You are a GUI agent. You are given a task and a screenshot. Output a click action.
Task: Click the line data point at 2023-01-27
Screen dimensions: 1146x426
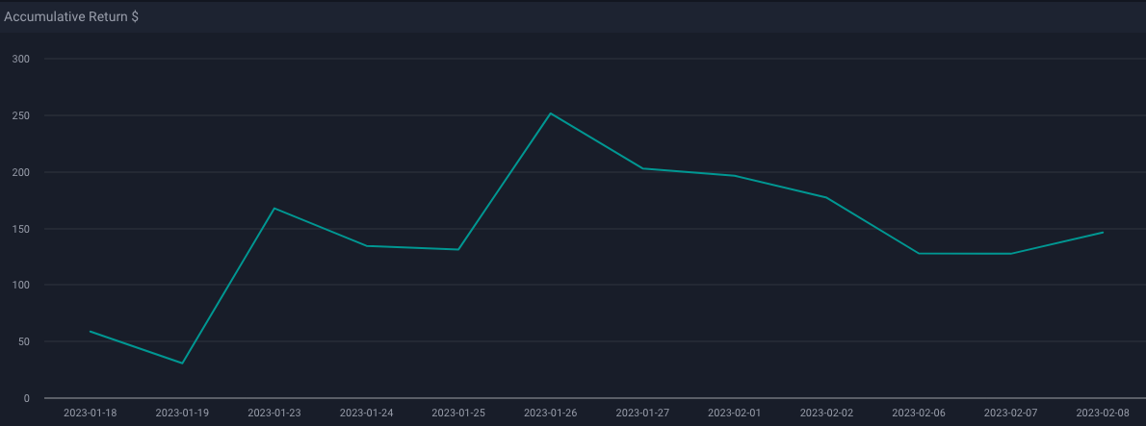[x=642, y=168]
